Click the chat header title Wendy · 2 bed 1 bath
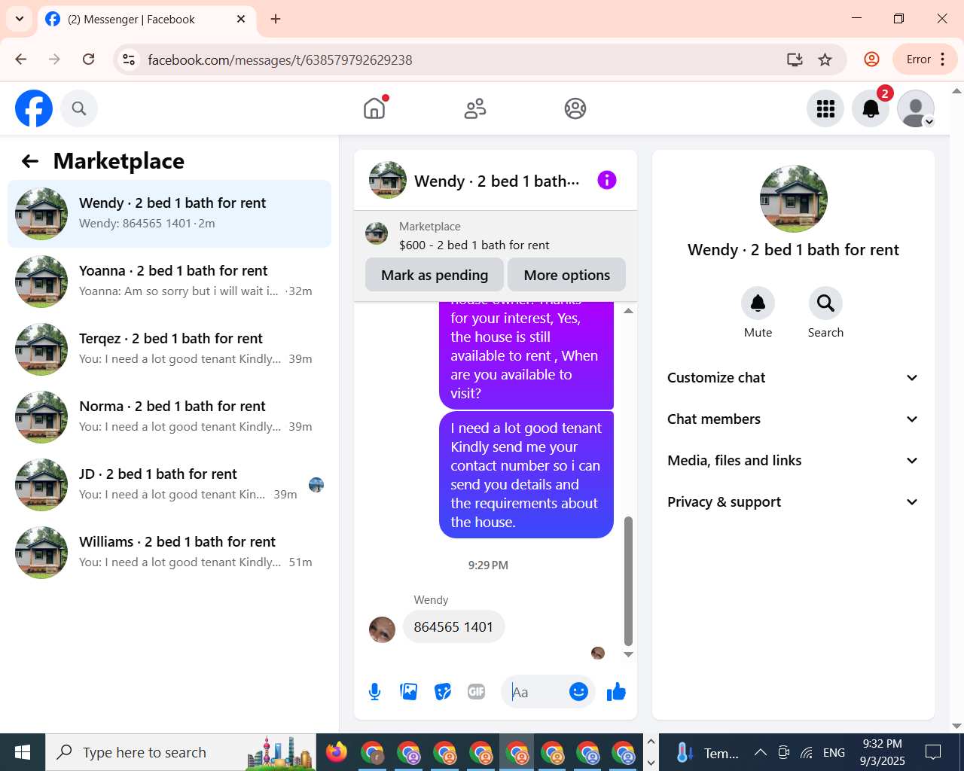964x771 pixels. tap(497, 181)
